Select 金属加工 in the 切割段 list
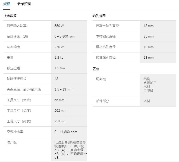179x162 pixels. pos(150,83)
